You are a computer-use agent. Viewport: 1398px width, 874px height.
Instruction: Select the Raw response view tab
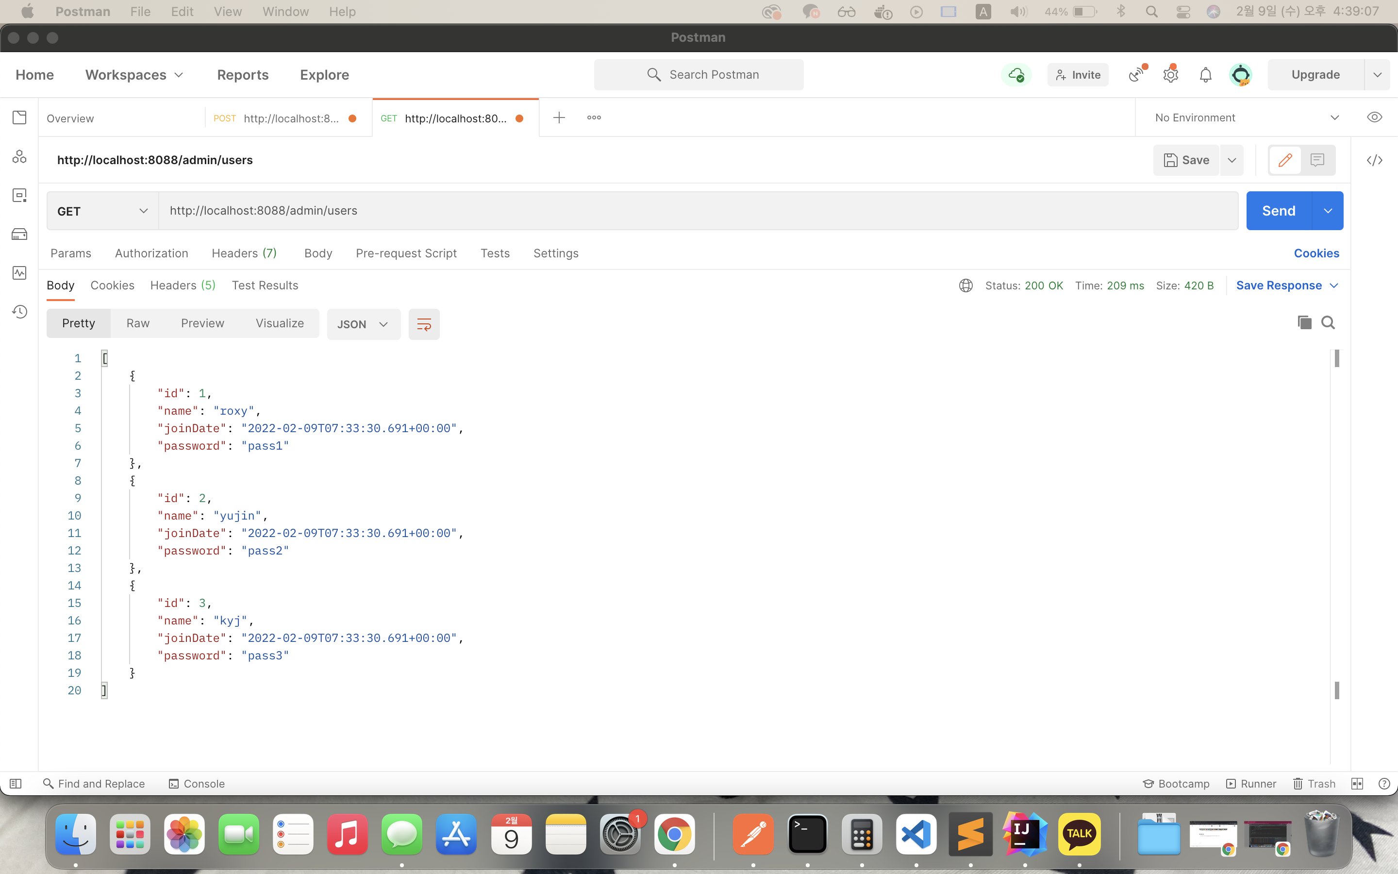[138, 323]
